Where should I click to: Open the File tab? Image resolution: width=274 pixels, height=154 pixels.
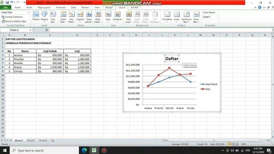point(6,8)
